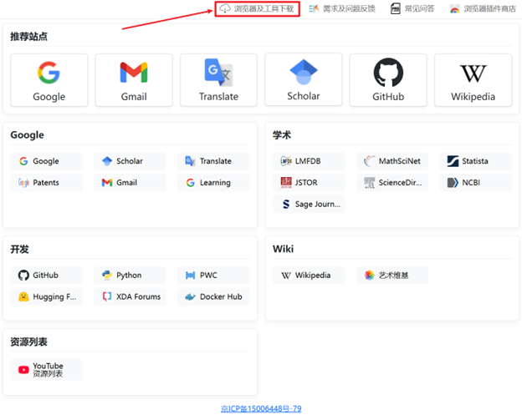
Task: Click the Docker Hub shortcut
Action: pos(213,296)
